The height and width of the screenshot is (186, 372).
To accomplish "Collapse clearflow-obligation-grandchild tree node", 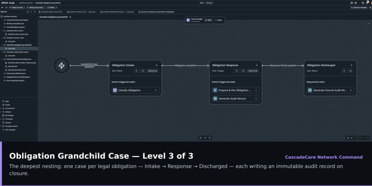I will 2,45.
